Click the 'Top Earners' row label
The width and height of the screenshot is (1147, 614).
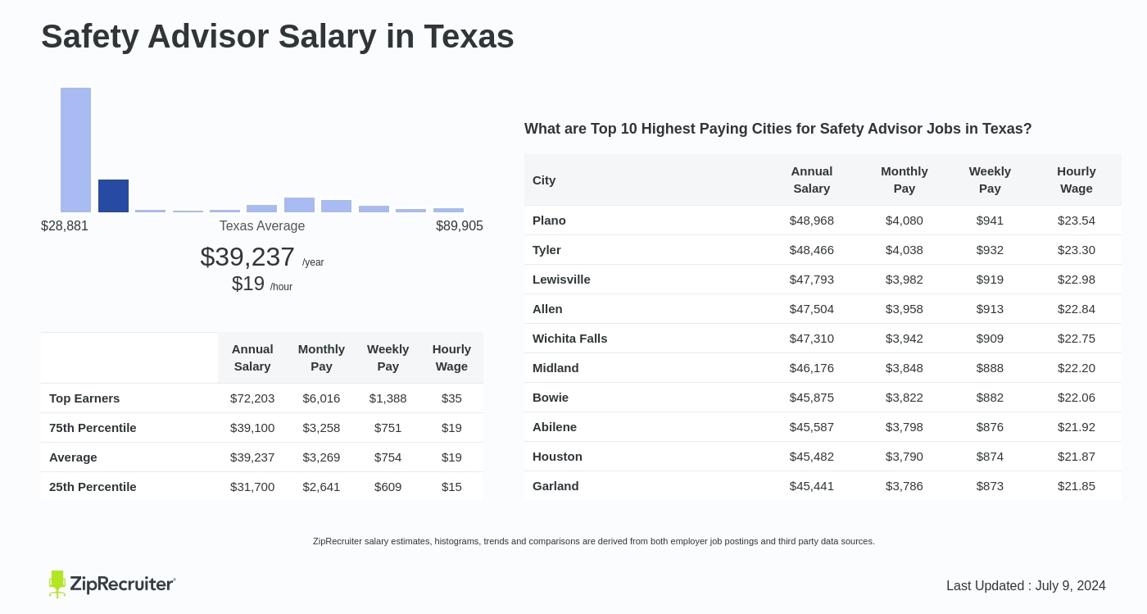coord(84,398)
